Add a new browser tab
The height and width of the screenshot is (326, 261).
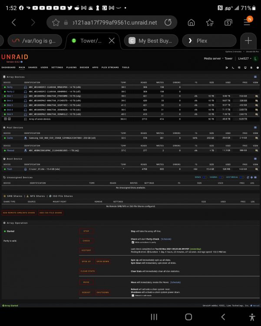pos(248,41)
